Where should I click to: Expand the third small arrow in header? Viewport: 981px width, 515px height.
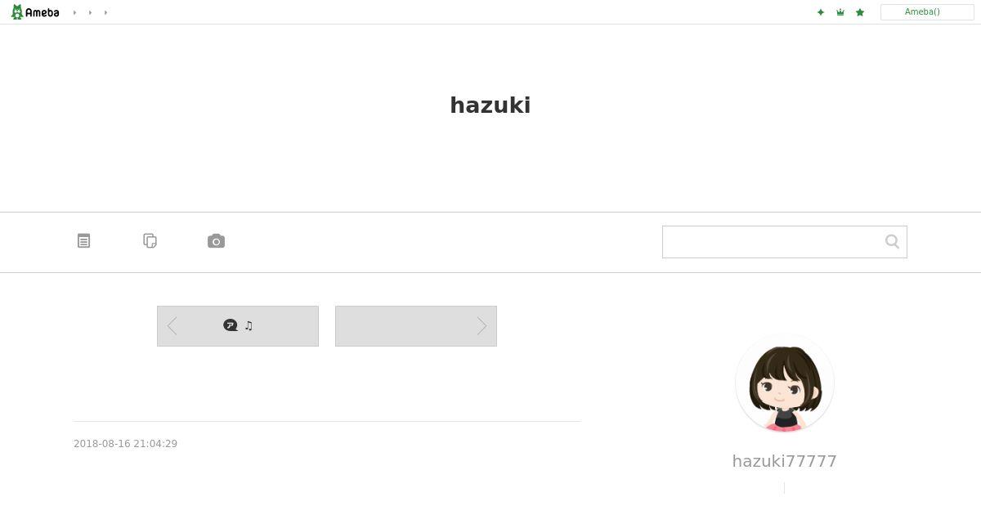[x=105, y=12]
